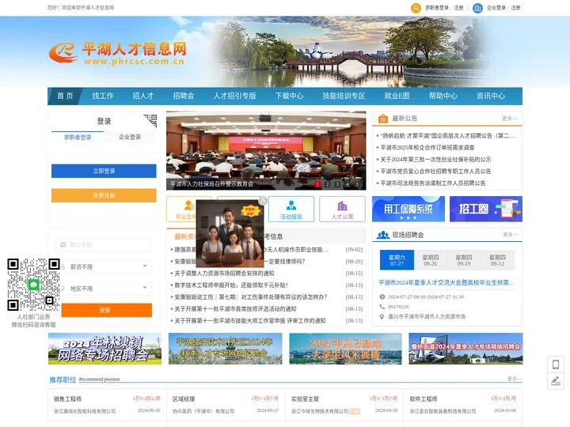This screenshot has width=570, height=427.
Task: Open 首页 in navigation bar
Action: click(x=65, y=96)
